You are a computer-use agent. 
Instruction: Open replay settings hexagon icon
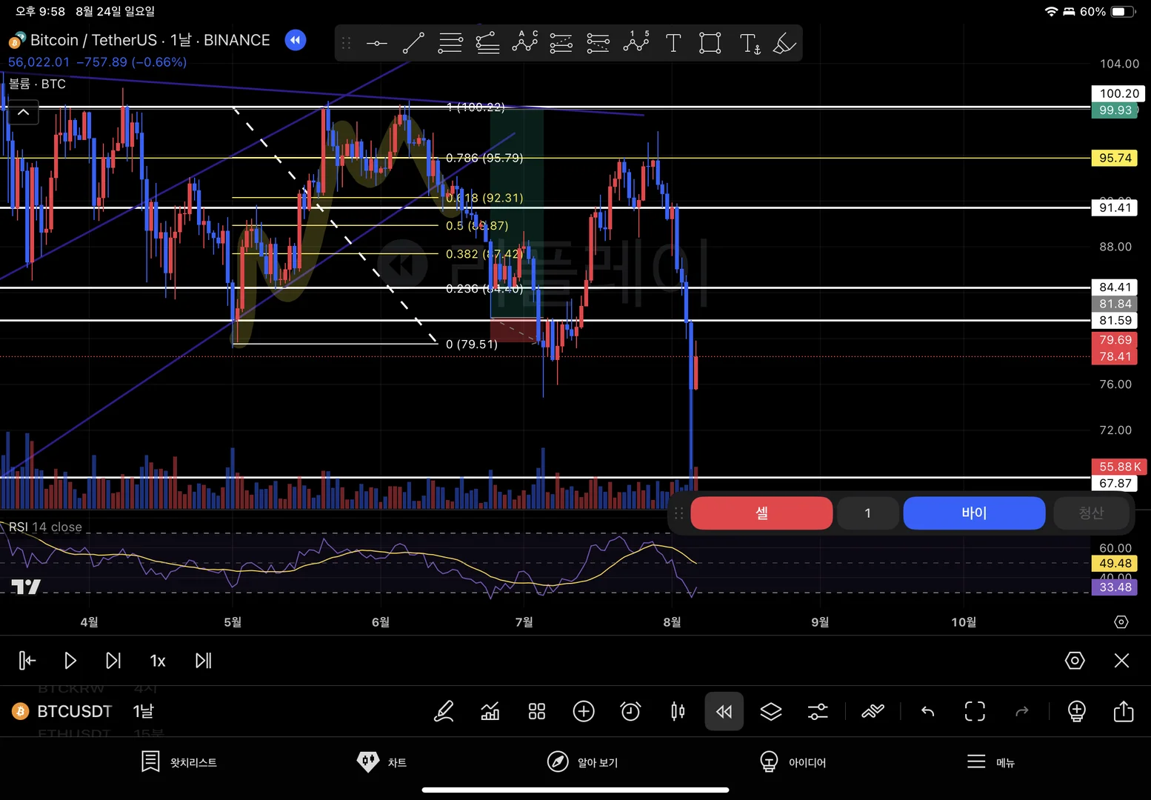click(1075, 660)
